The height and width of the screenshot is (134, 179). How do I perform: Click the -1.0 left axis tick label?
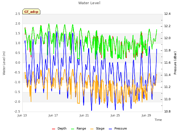(17, 82)
